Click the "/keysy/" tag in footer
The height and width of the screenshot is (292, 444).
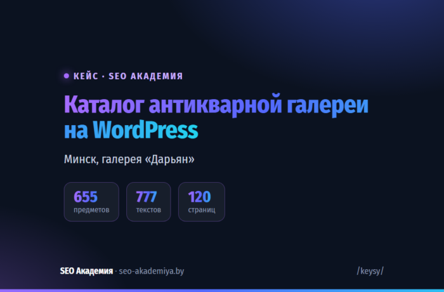[x=370, y=271]
